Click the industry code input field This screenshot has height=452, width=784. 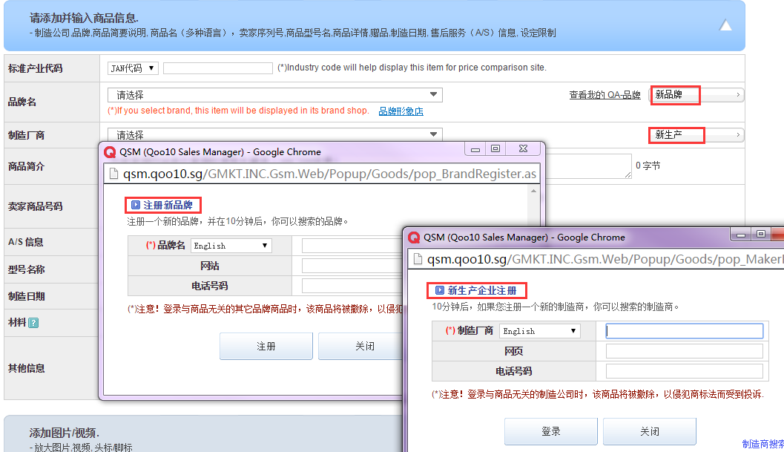click(x=218, y=68)
